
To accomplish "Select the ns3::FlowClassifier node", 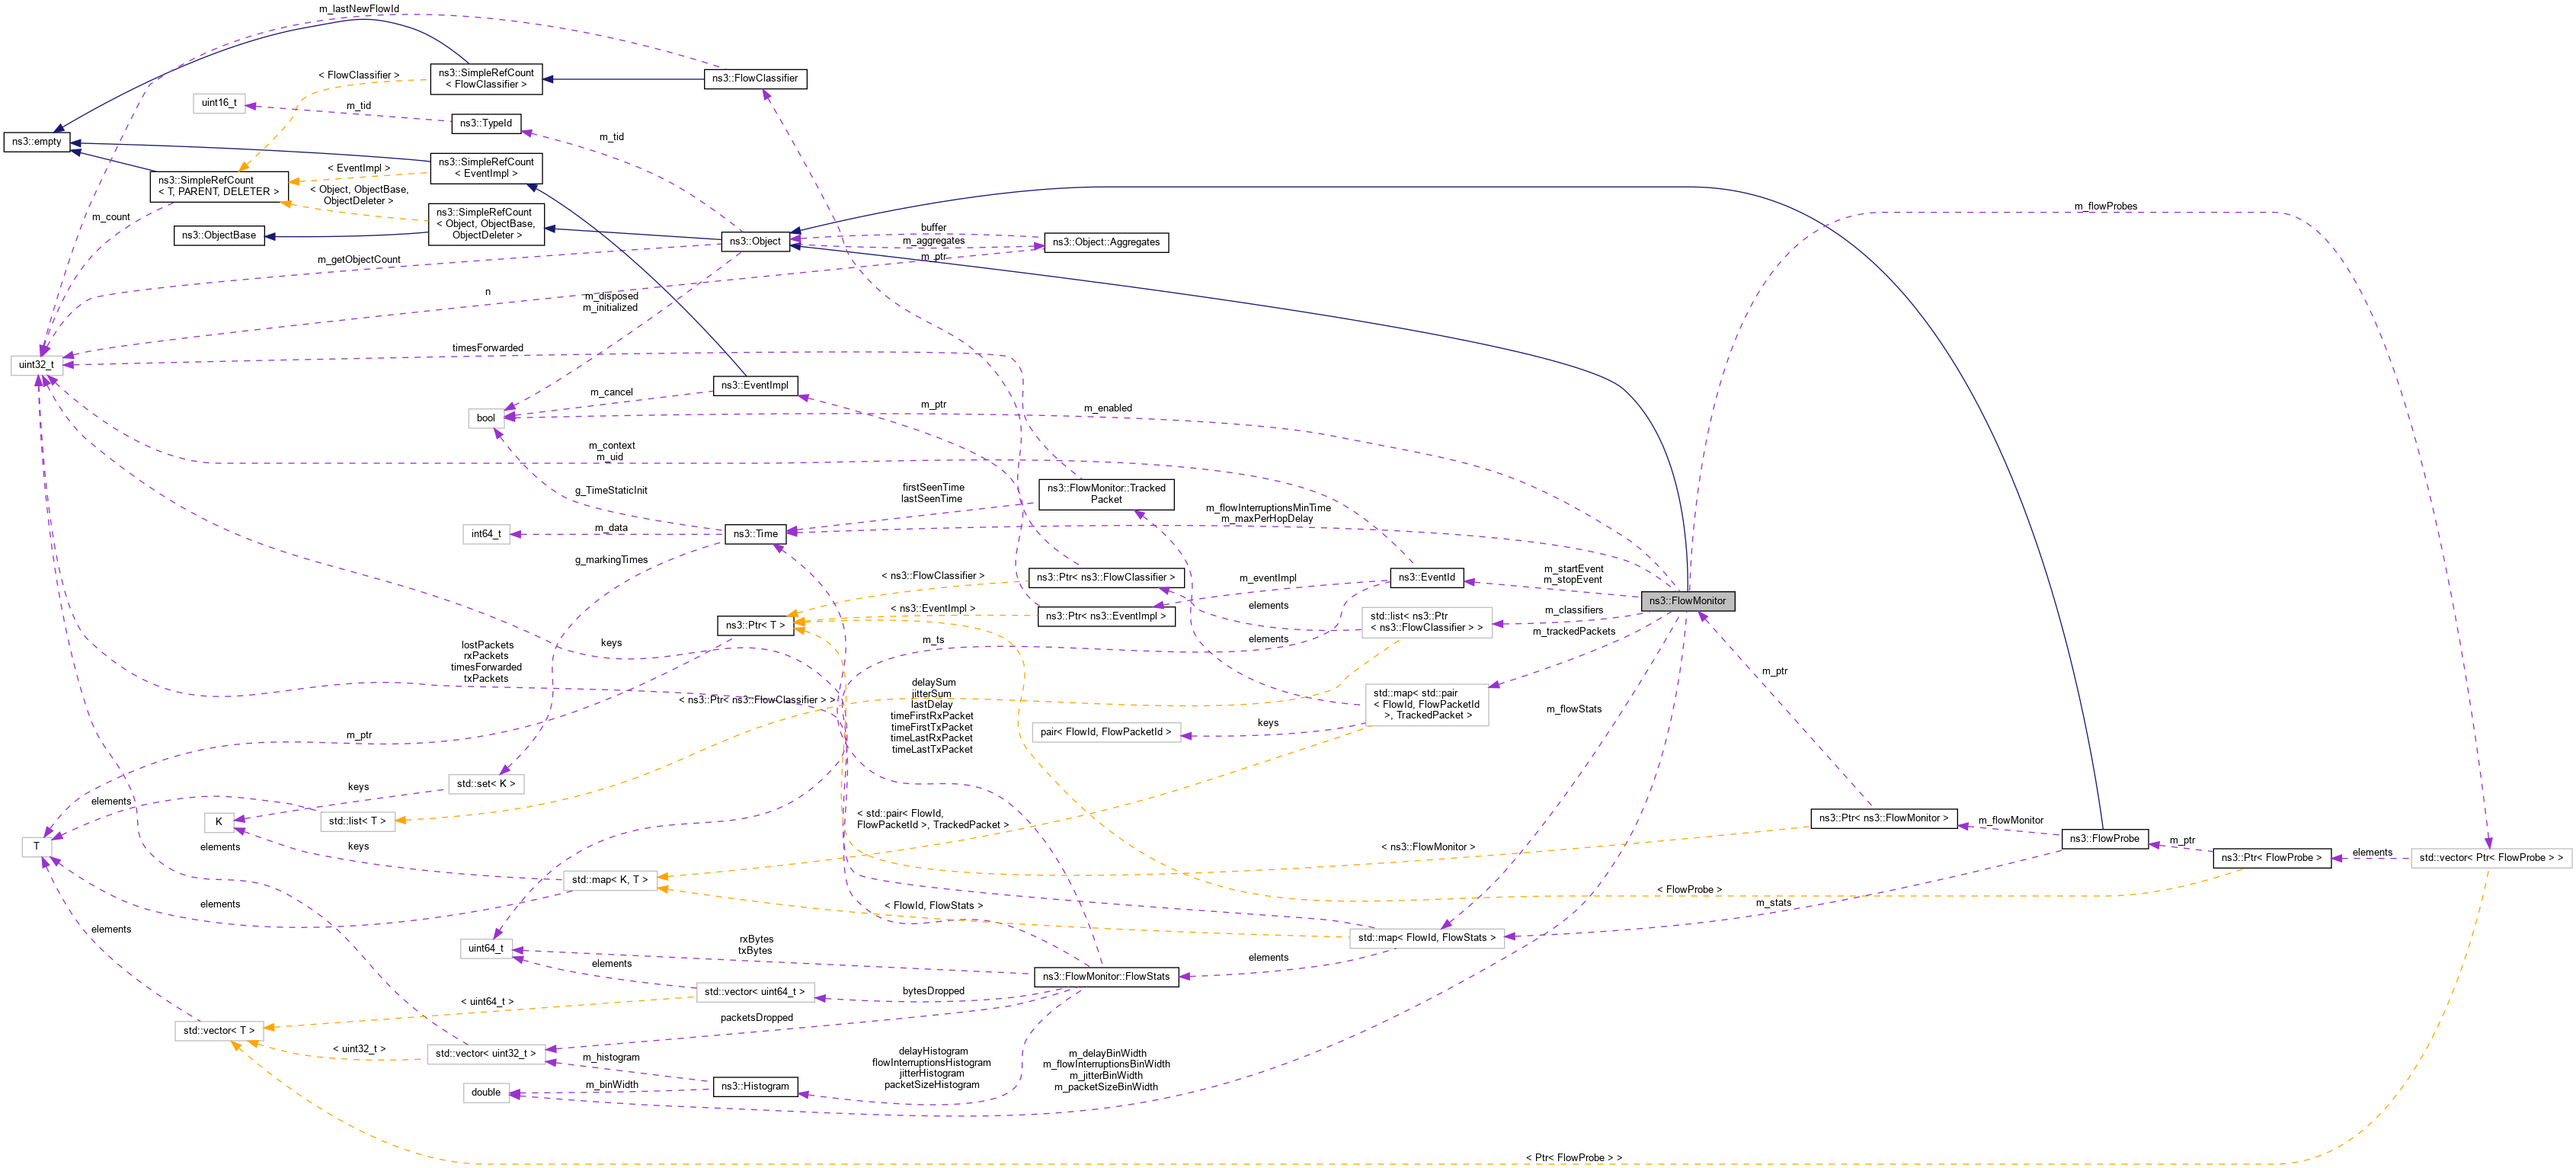I will point(754,79).
